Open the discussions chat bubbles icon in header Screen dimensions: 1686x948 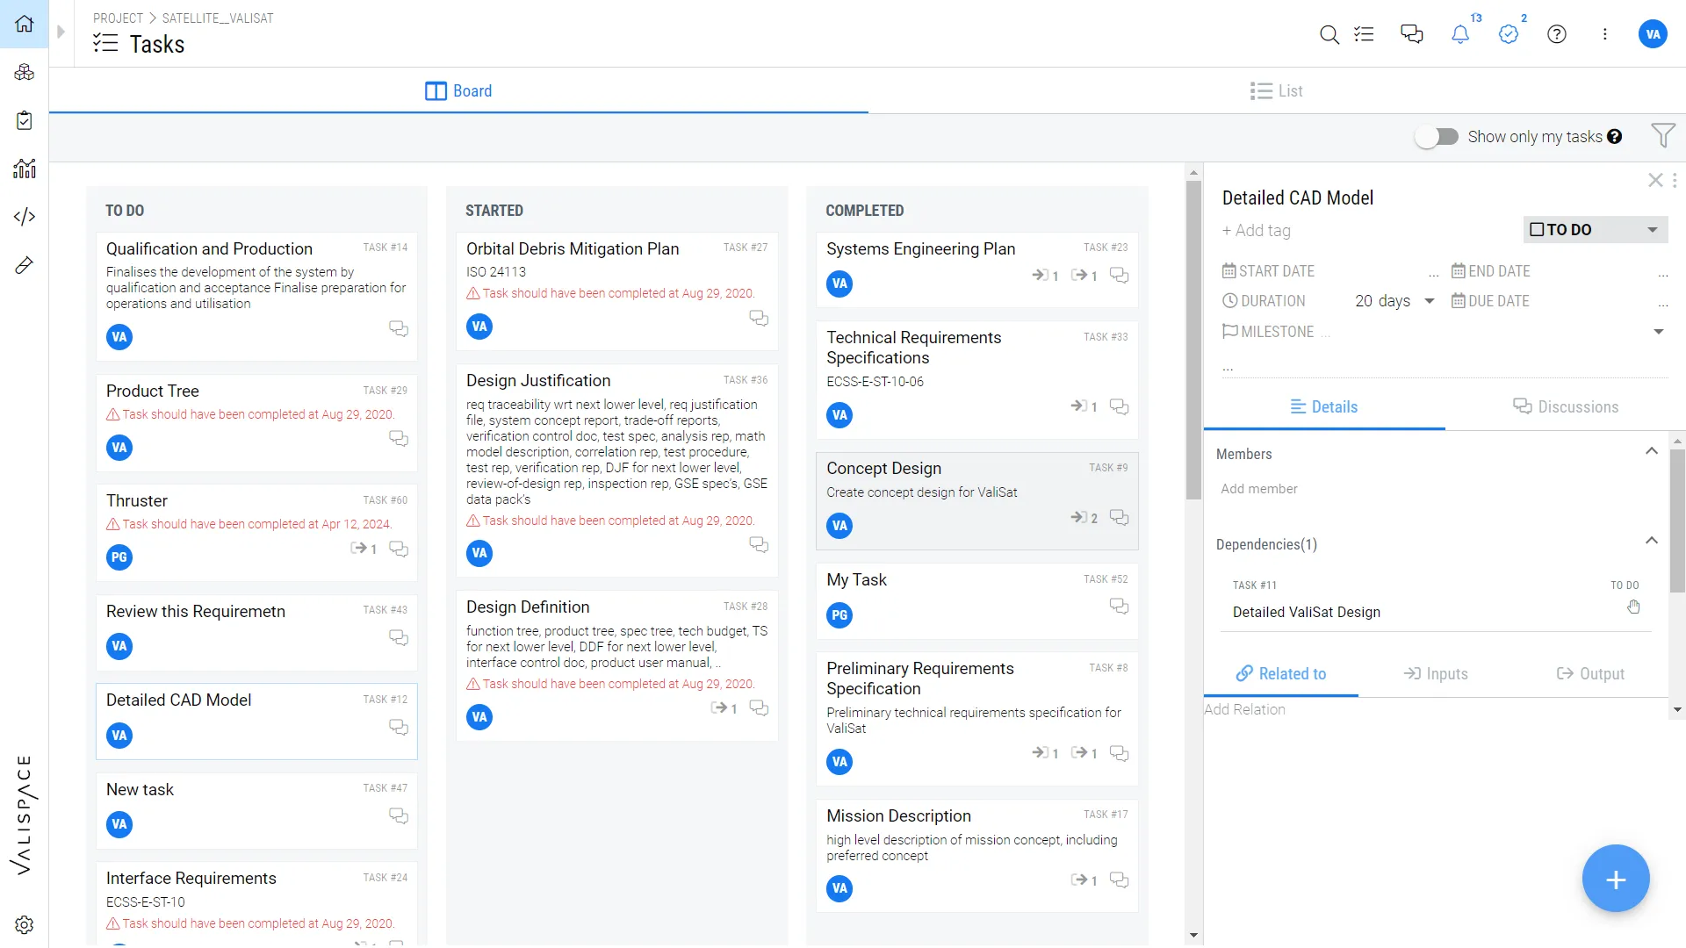(x=1411, y=34)
